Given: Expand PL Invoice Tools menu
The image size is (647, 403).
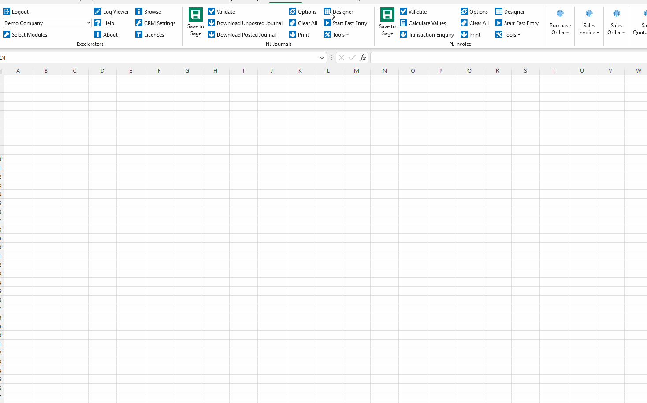Looking at the screenshot, I should [508, 35].
